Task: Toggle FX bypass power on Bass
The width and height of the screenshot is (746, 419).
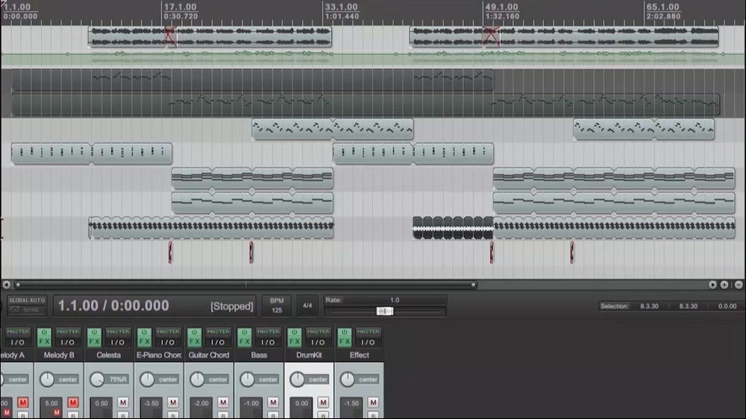Action: click(x=244, y=332)
